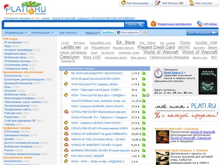The height and width of the screenshot is (165, 221).
Task: Tick checkbox for Visa $10 RUBank item
Action: click(x=61, y=101)
